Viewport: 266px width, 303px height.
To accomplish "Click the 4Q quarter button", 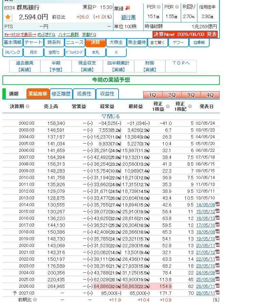I will coord(210,95).
